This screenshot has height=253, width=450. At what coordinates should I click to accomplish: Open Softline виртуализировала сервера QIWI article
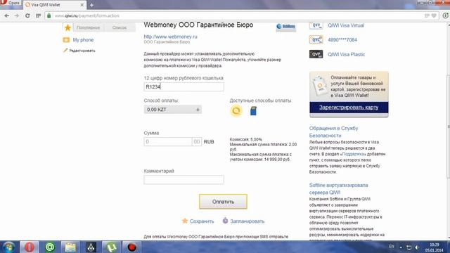339,189
